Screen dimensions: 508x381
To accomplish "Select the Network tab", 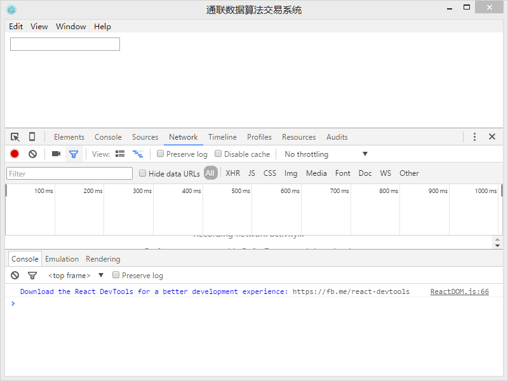I will (x=184, y=137).
